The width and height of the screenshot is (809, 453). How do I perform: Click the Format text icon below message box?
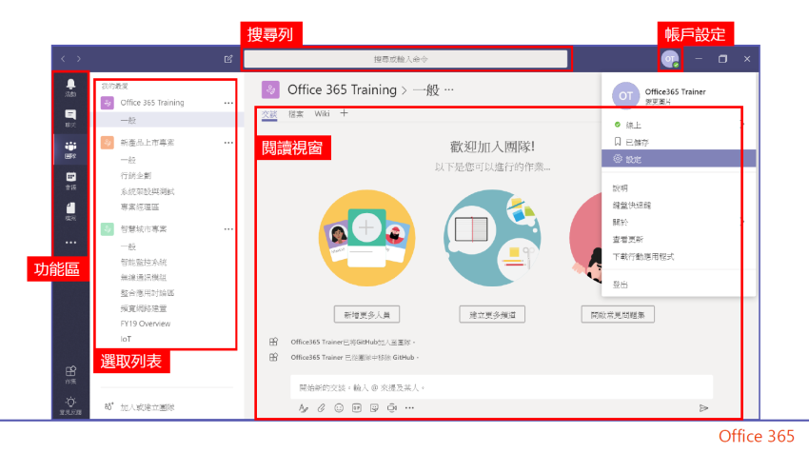(304, 408)
